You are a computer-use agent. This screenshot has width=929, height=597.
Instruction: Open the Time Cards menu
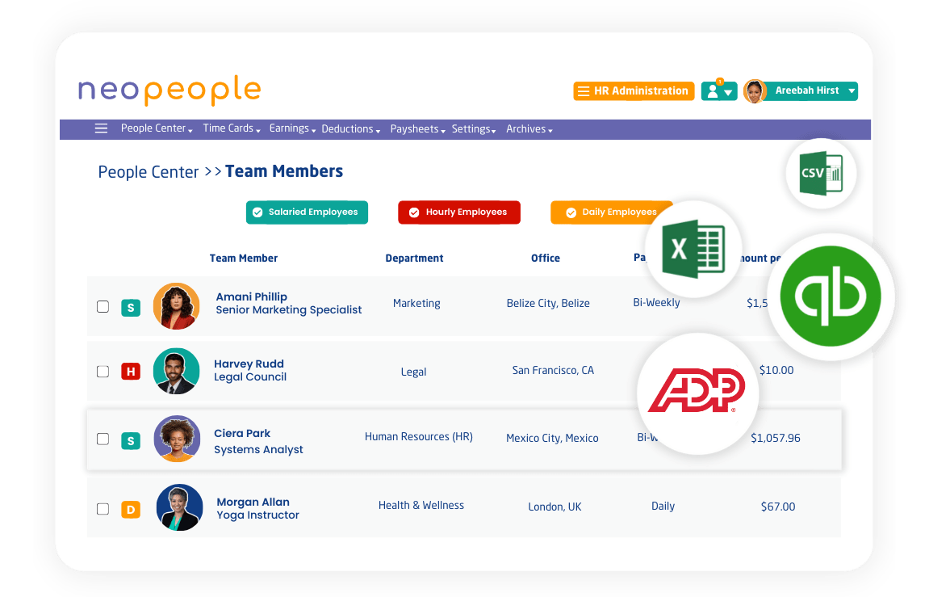tap(232, 128)
